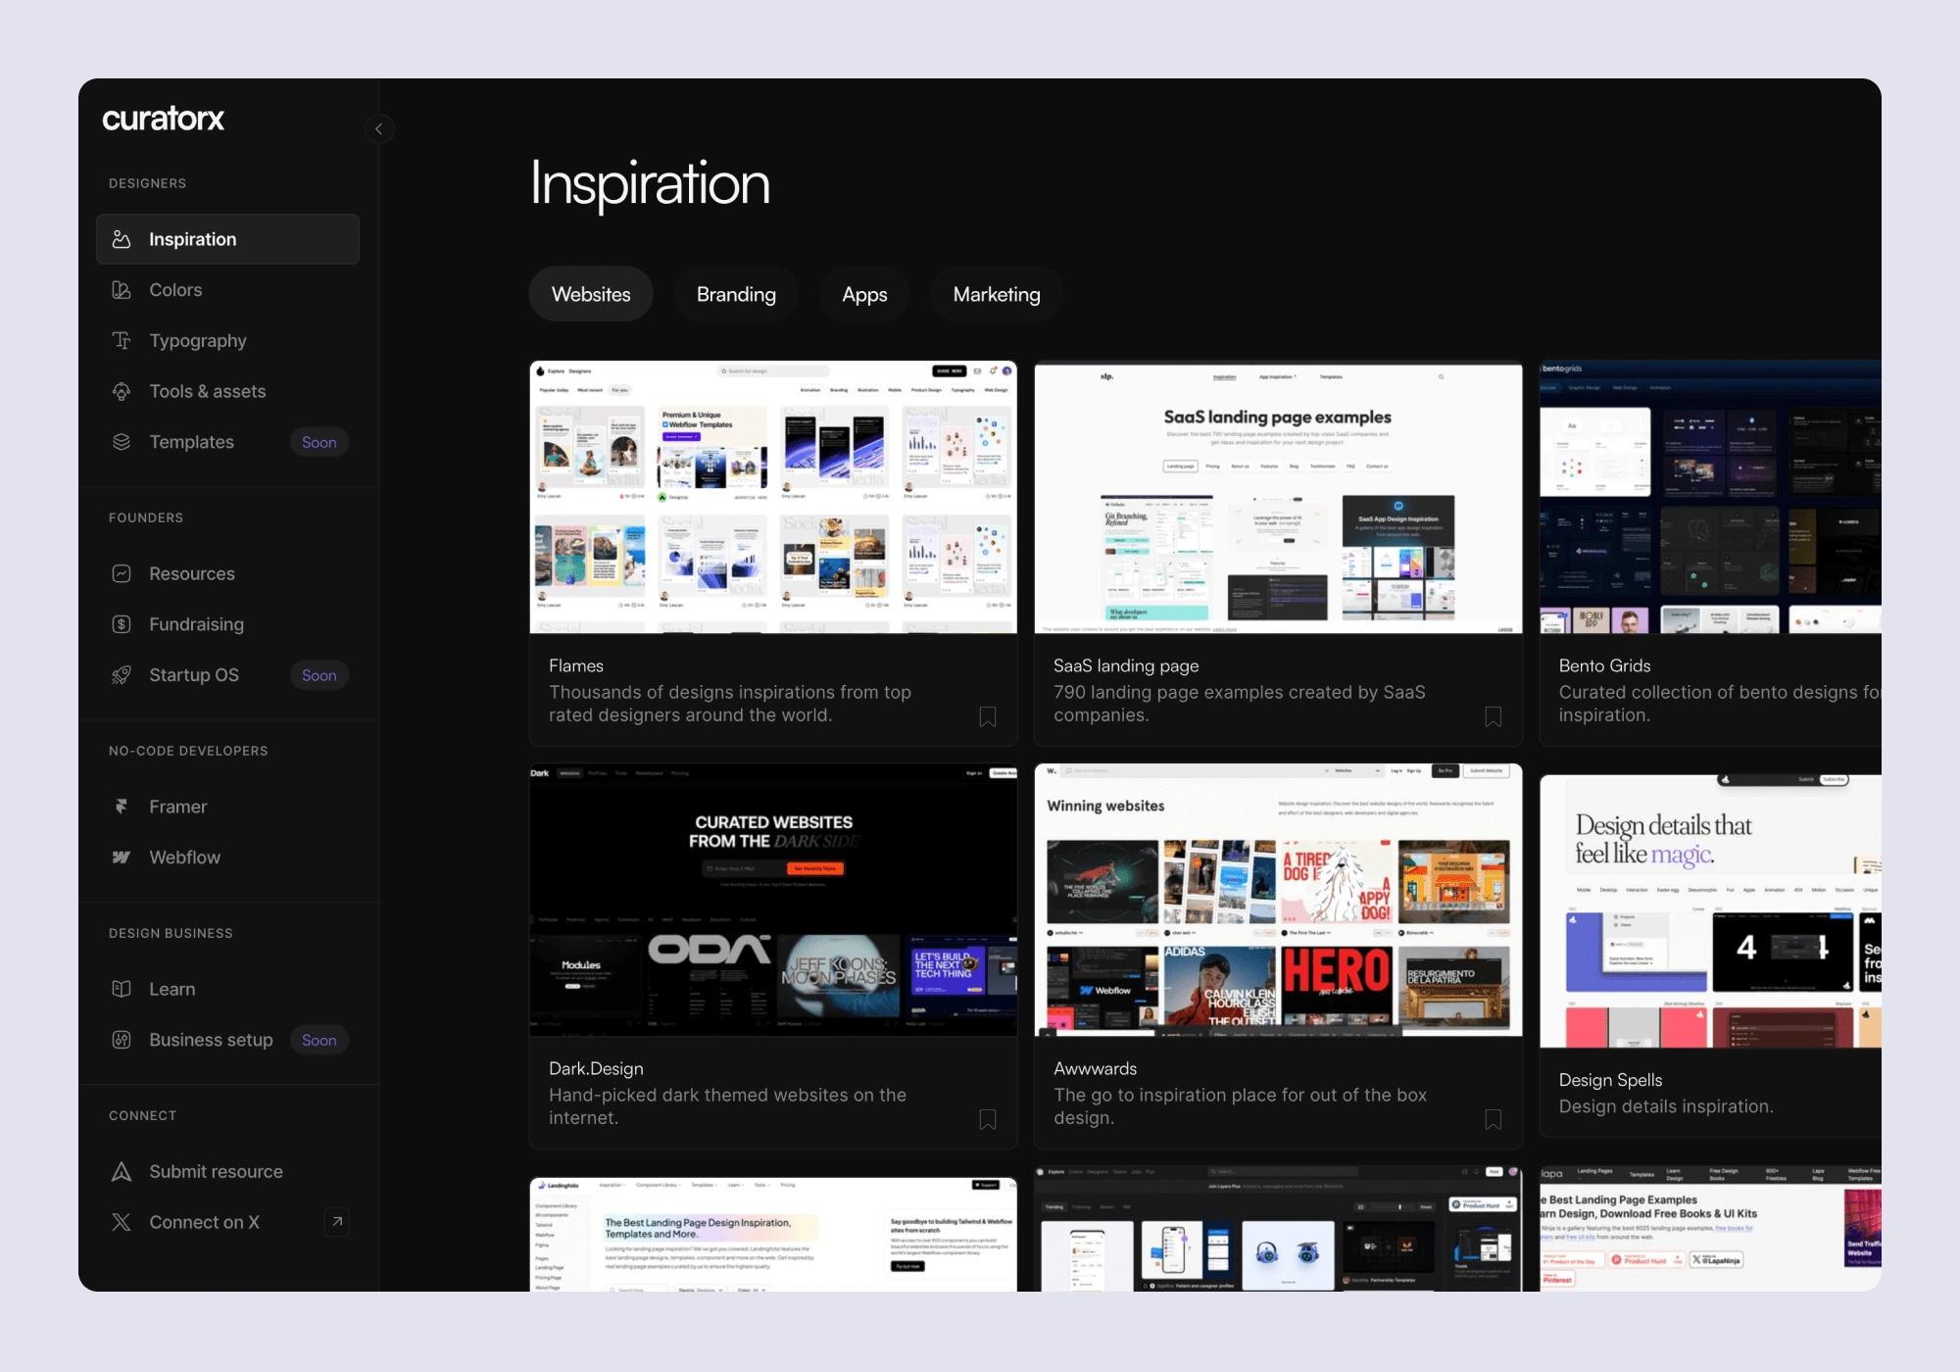Viewport: 1960px width, 1372px height.
Task: Click the CONNECT section label
Action: point(143,1115)
